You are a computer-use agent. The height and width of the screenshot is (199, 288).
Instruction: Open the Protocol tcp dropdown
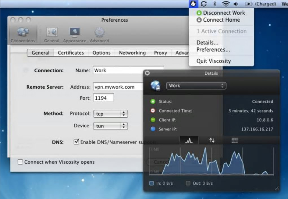click(110, 114)
